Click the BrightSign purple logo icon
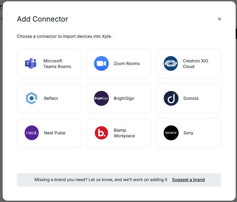 (101, 98)
